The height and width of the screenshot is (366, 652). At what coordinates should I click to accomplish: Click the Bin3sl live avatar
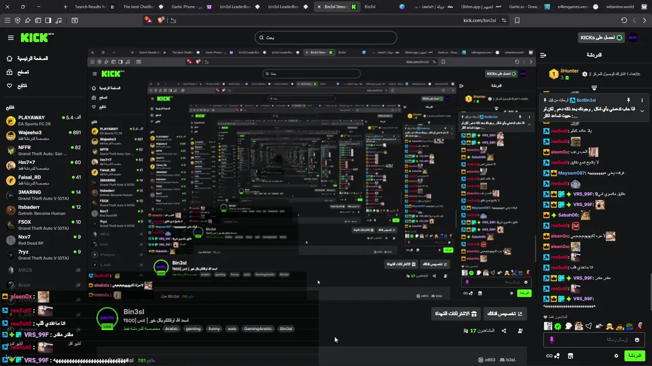(107, 318)
